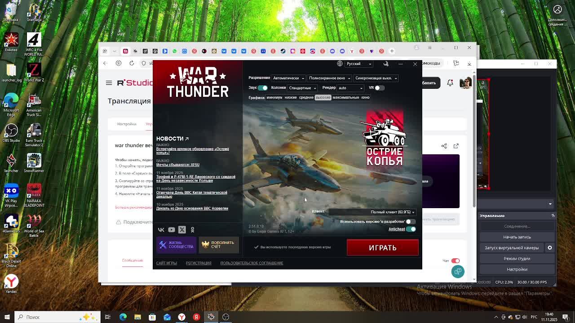The height and width of the screenshot is (323, 575).
Task: Open Клиент Полный клиент dropdown
Action: coord(373,212)
